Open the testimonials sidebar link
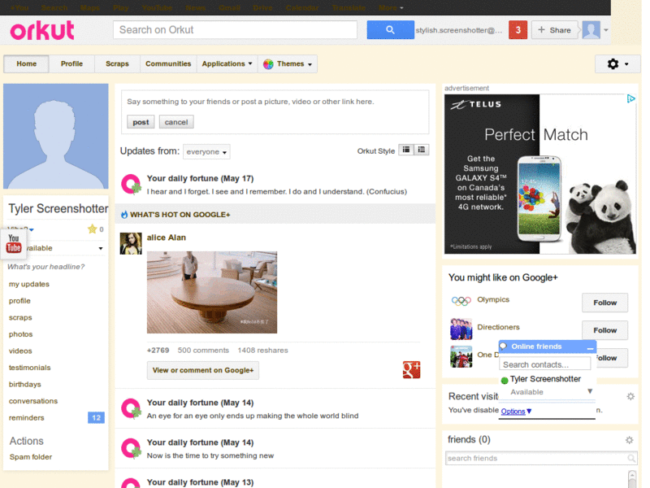This screenshot has height=488, width=650. coord(29,368)
